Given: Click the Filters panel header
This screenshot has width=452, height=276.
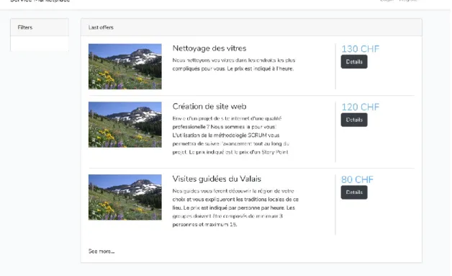Looking at the screenshot, I should pyautogui.click(x=40, y=27).
